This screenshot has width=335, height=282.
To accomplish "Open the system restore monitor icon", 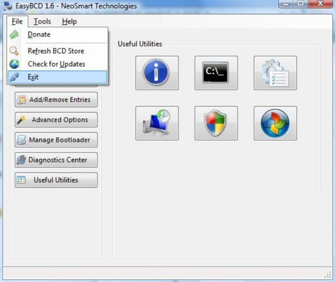I will [x=157, y=123].
